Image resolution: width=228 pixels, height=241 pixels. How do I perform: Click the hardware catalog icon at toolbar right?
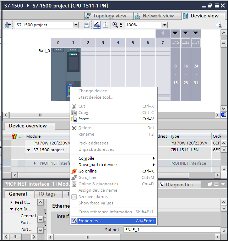(x=219, y=25)
